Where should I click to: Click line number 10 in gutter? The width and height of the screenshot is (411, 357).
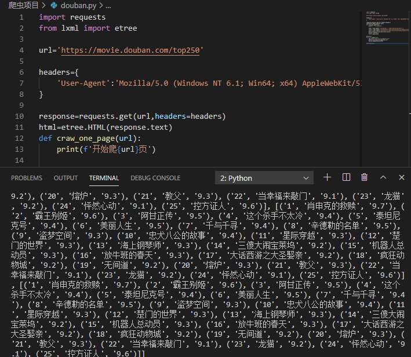click(19, 116)
